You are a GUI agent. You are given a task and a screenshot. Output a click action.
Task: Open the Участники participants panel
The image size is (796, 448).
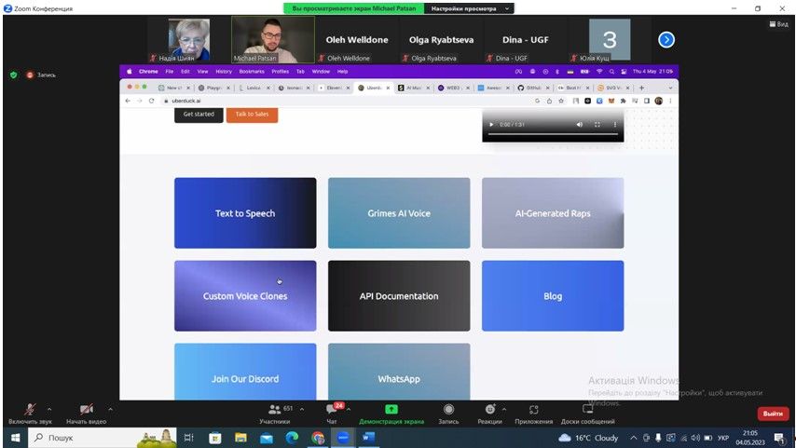coord(274,410)
